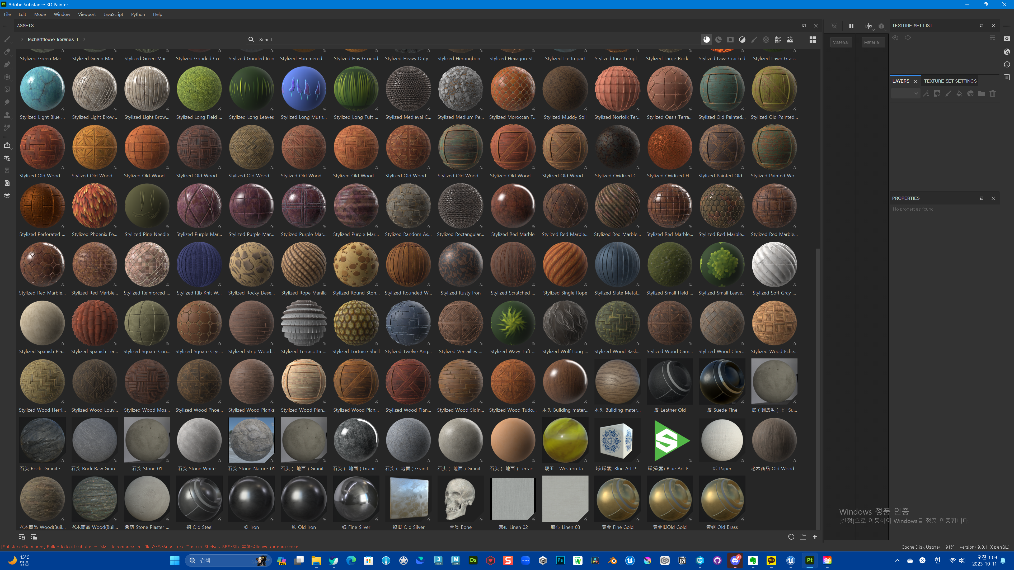Image resolution: width=1014 pixels, height=570 pixels.
Task: Click the add new resource plus button
Action: pyautogui.click(x=815, y=536)
